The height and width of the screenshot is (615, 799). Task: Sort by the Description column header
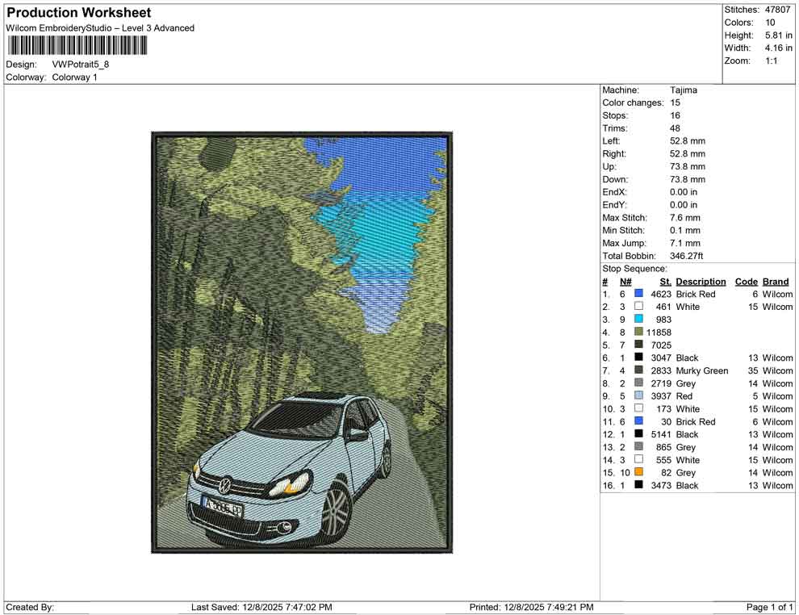point(700,281)
